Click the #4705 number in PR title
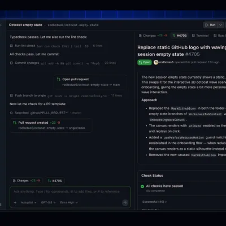The width and height of the screenshot is (226, 226). [x=193, y=54]
